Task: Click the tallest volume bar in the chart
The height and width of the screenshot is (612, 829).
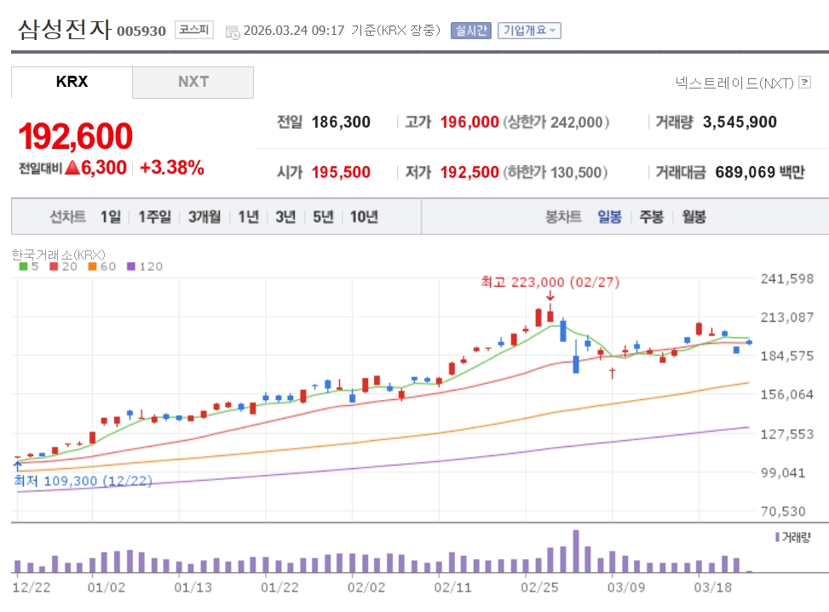Action: (576, 552)
